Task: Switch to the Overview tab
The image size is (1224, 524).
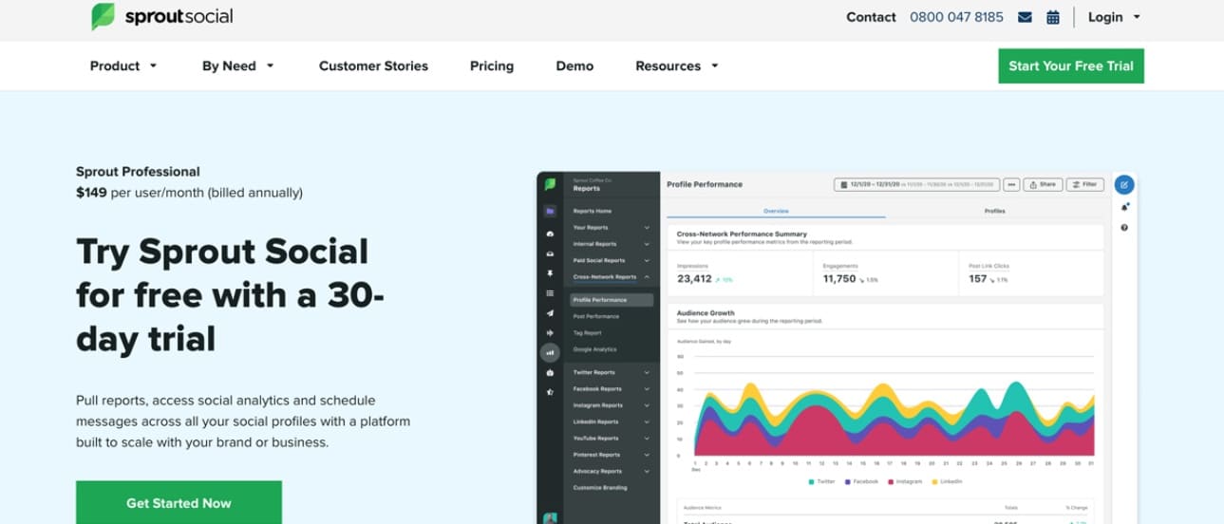Action: pyautogui.click(x=776, y=211)
